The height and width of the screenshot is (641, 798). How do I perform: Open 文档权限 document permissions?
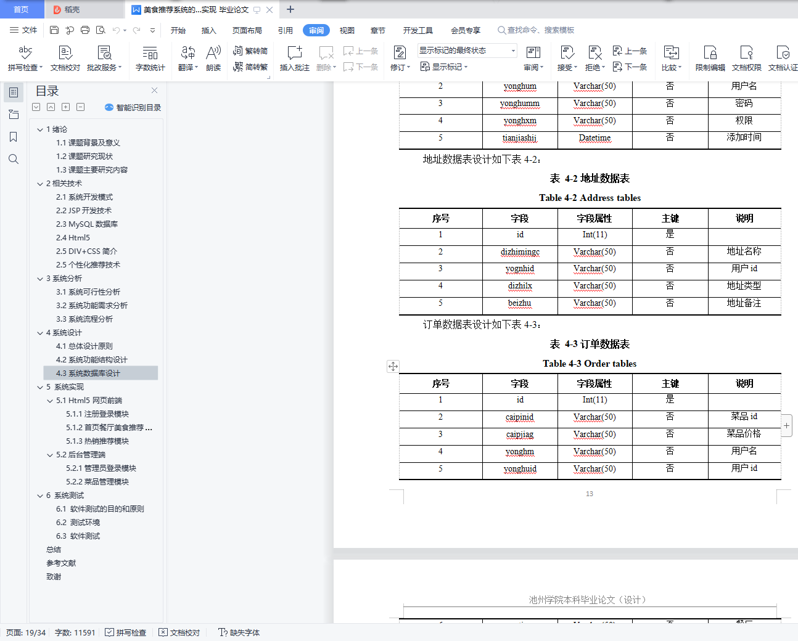(x=746, y=59)
